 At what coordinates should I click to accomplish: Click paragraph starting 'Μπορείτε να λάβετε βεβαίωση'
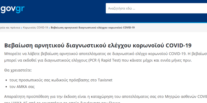point(106,57)
